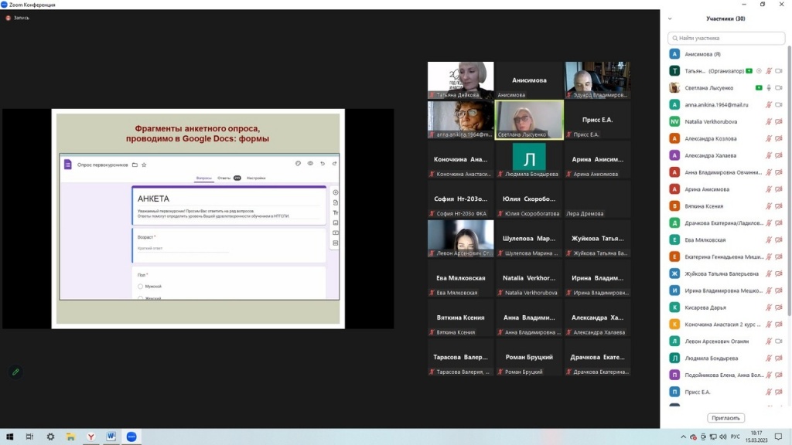Image resolution: width=792 pixels, height=445 pixels.
Task: Click the red recording indicator icon
Action: point(9,18)
